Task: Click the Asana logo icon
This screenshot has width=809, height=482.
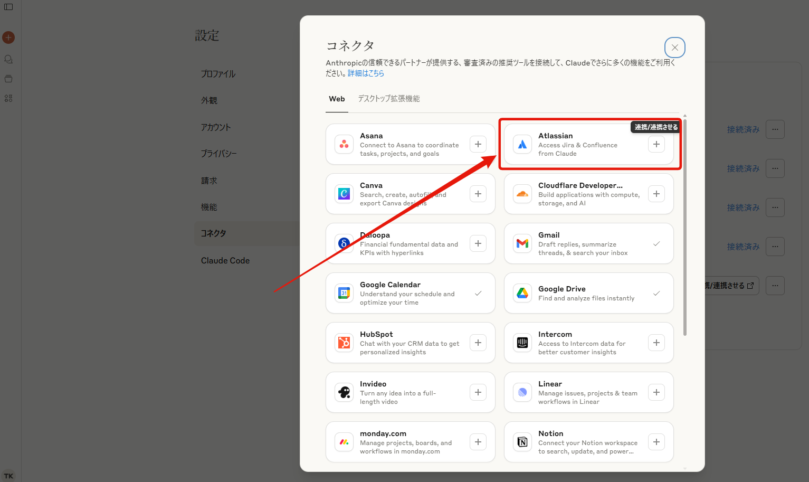Action: coord(344,144)
